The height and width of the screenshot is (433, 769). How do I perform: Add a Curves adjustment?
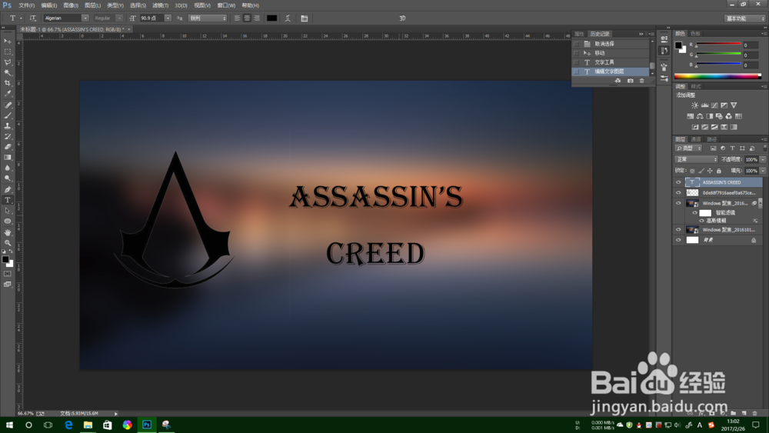pyautogui.click(x=714, y=105)
